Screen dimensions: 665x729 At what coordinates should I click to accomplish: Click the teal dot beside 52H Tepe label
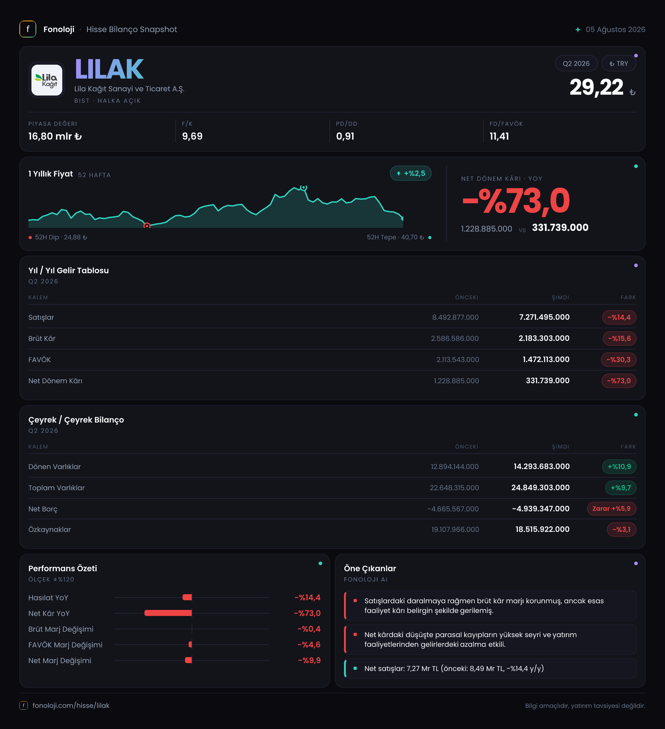pos(430,238)
